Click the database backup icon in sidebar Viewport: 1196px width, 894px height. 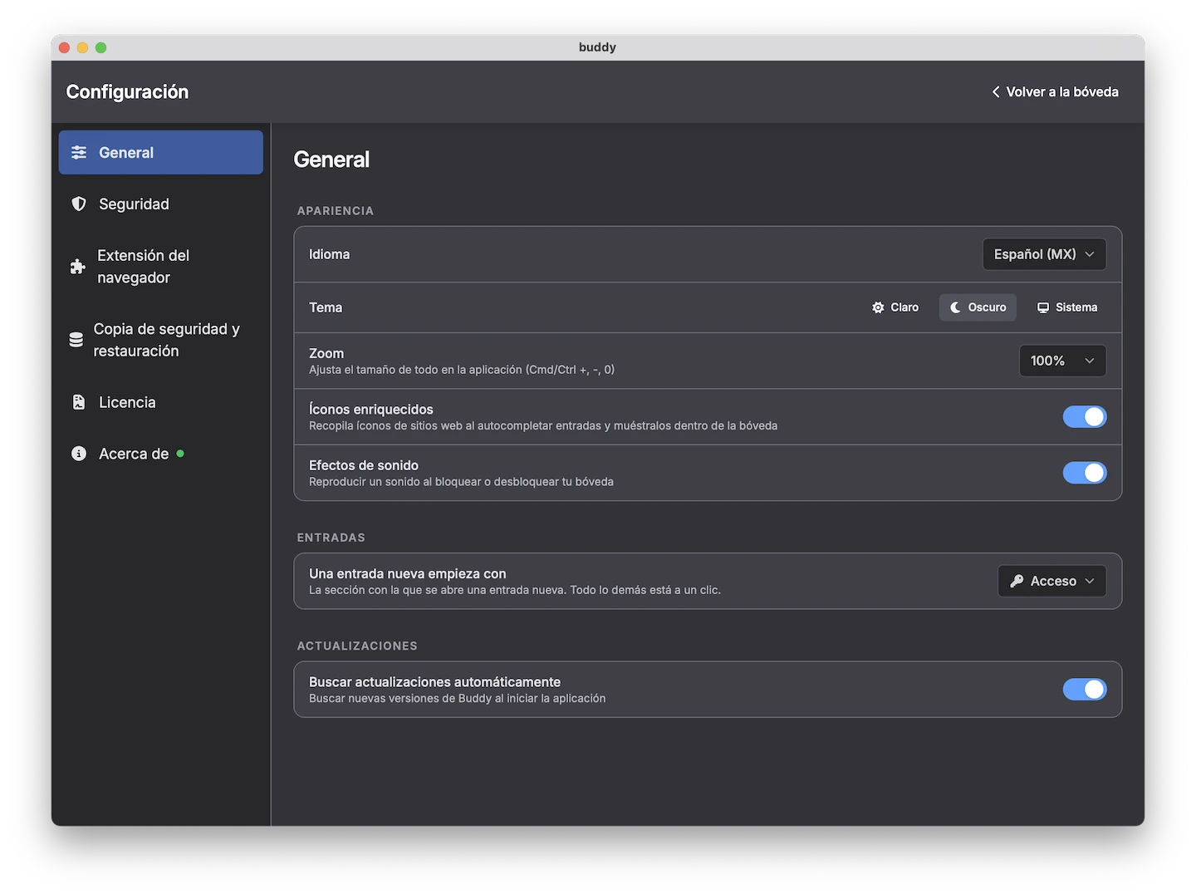[x=76, y=340]
